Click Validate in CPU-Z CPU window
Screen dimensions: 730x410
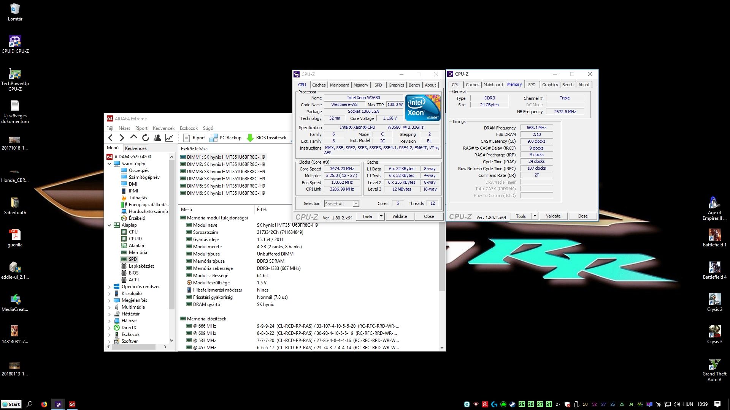coord(400,216)
